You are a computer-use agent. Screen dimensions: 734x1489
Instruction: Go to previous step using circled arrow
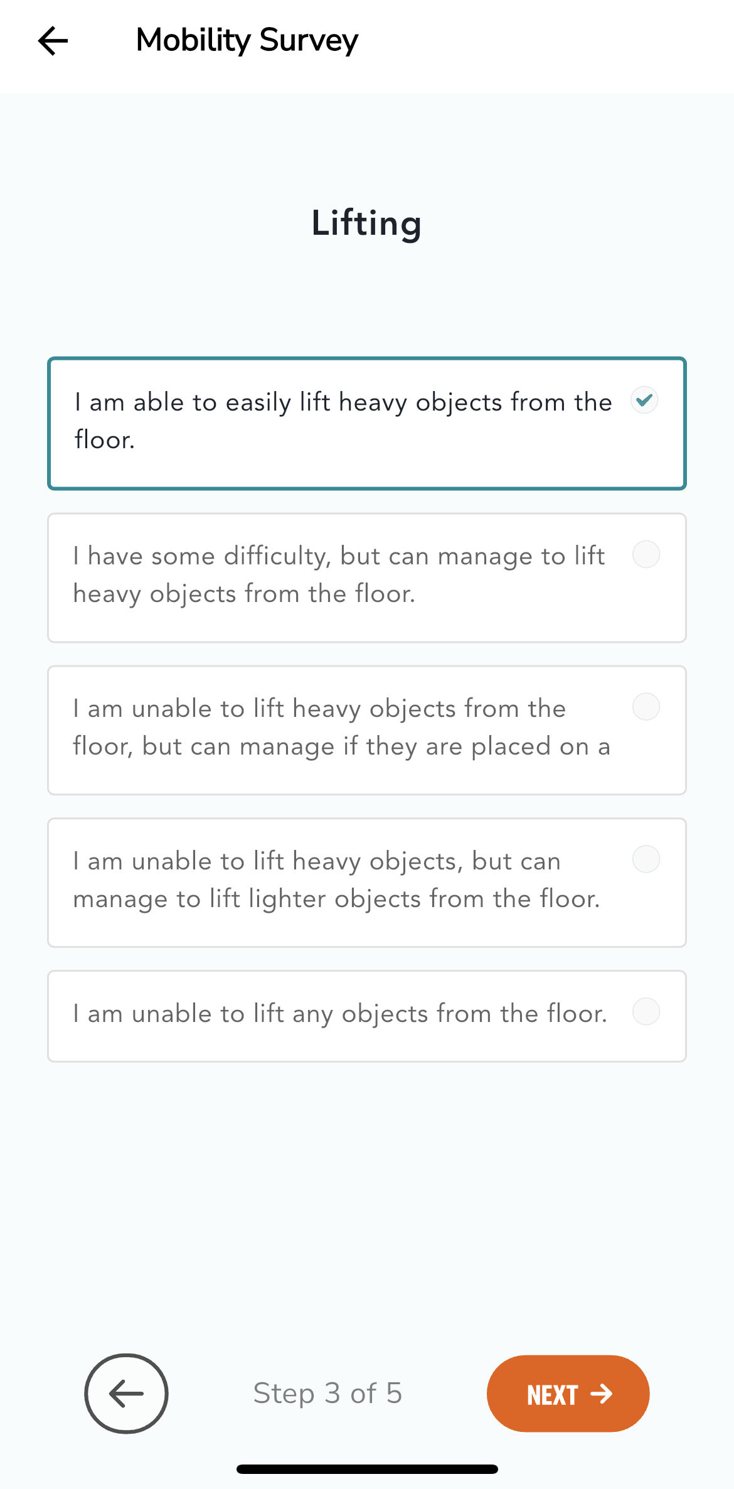tap(126, 1394)
